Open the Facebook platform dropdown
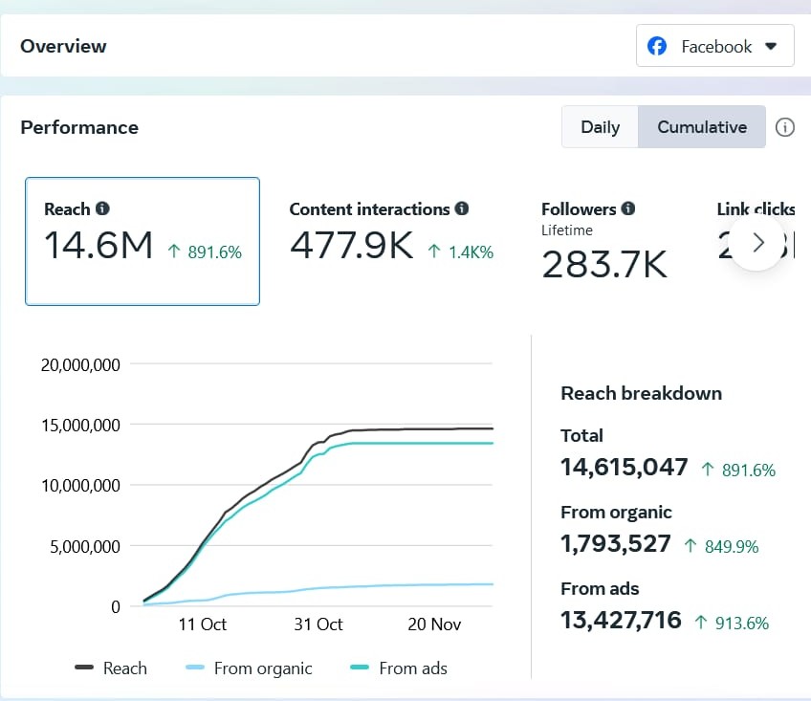 (x=714, y=46)
